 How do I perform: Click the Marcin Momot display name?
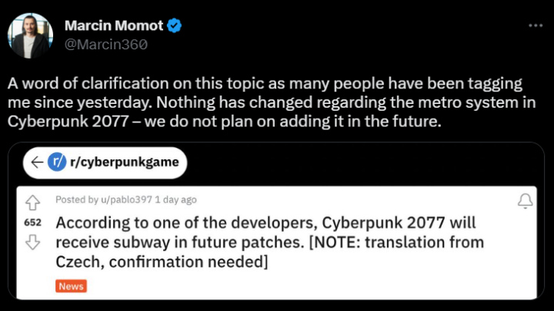coord(114,25)
